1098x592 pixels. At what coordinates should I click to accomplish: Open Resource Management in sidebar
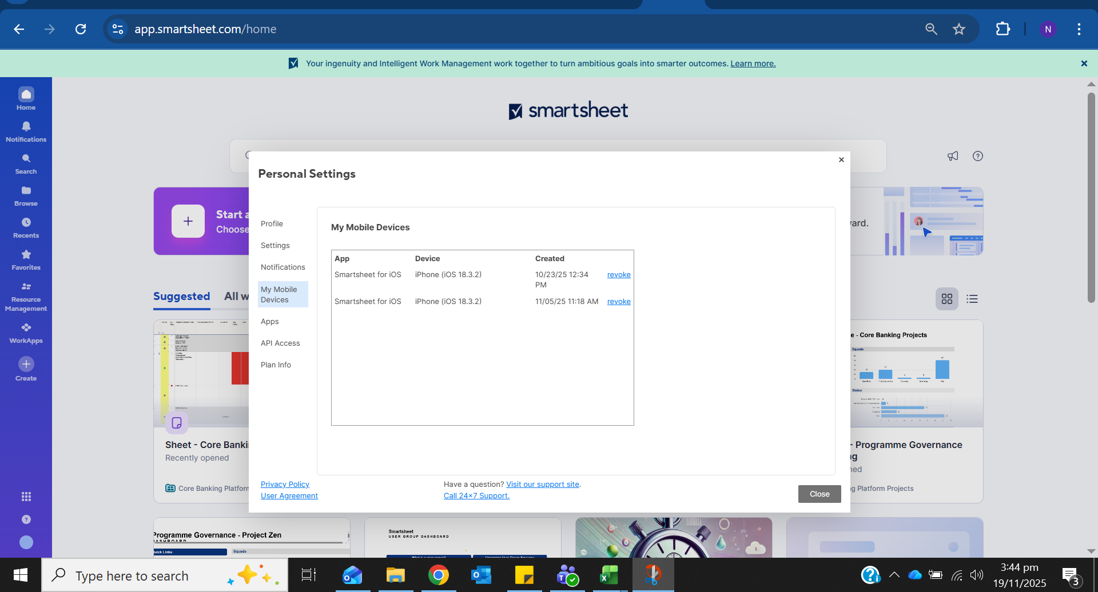point(26,297)
